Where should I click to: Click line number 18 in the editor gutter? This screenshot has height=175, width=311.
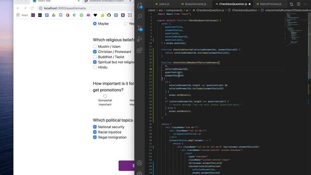coord(150,69)
